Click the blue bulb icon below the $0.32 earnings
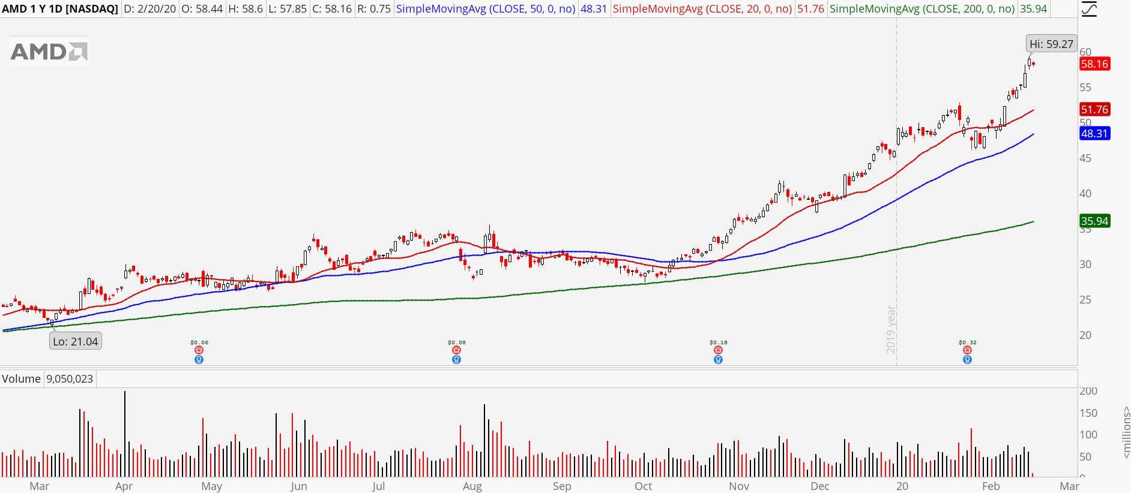This screenshot has width=1131, height=493. click(967, 360)
